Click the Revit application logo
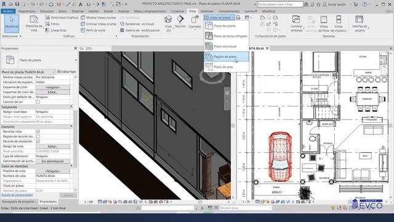Image resolution: width=394 pixels, height=222 pixels. point(4,4)
